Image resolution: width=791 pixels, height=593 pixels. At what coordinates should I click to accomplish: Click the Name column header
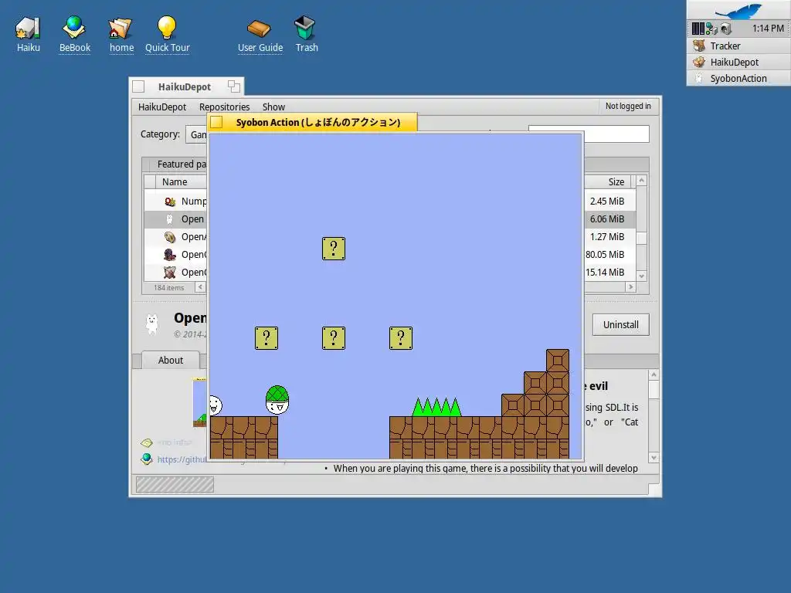182,182
